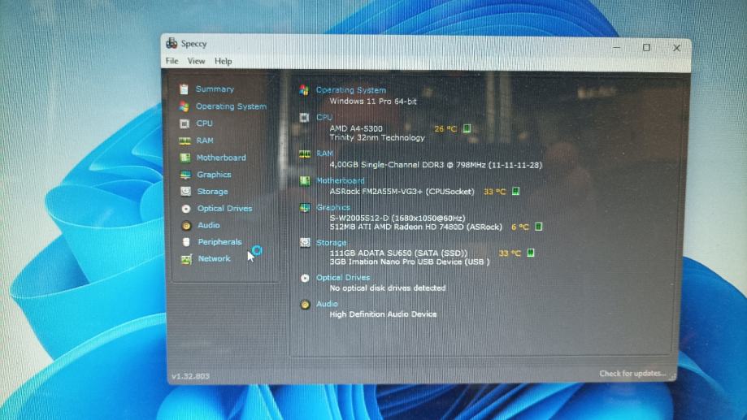This screenshot has height=420, width=747.
Task: Open the Operating System heading link in summary
Action: pos(351,90)
